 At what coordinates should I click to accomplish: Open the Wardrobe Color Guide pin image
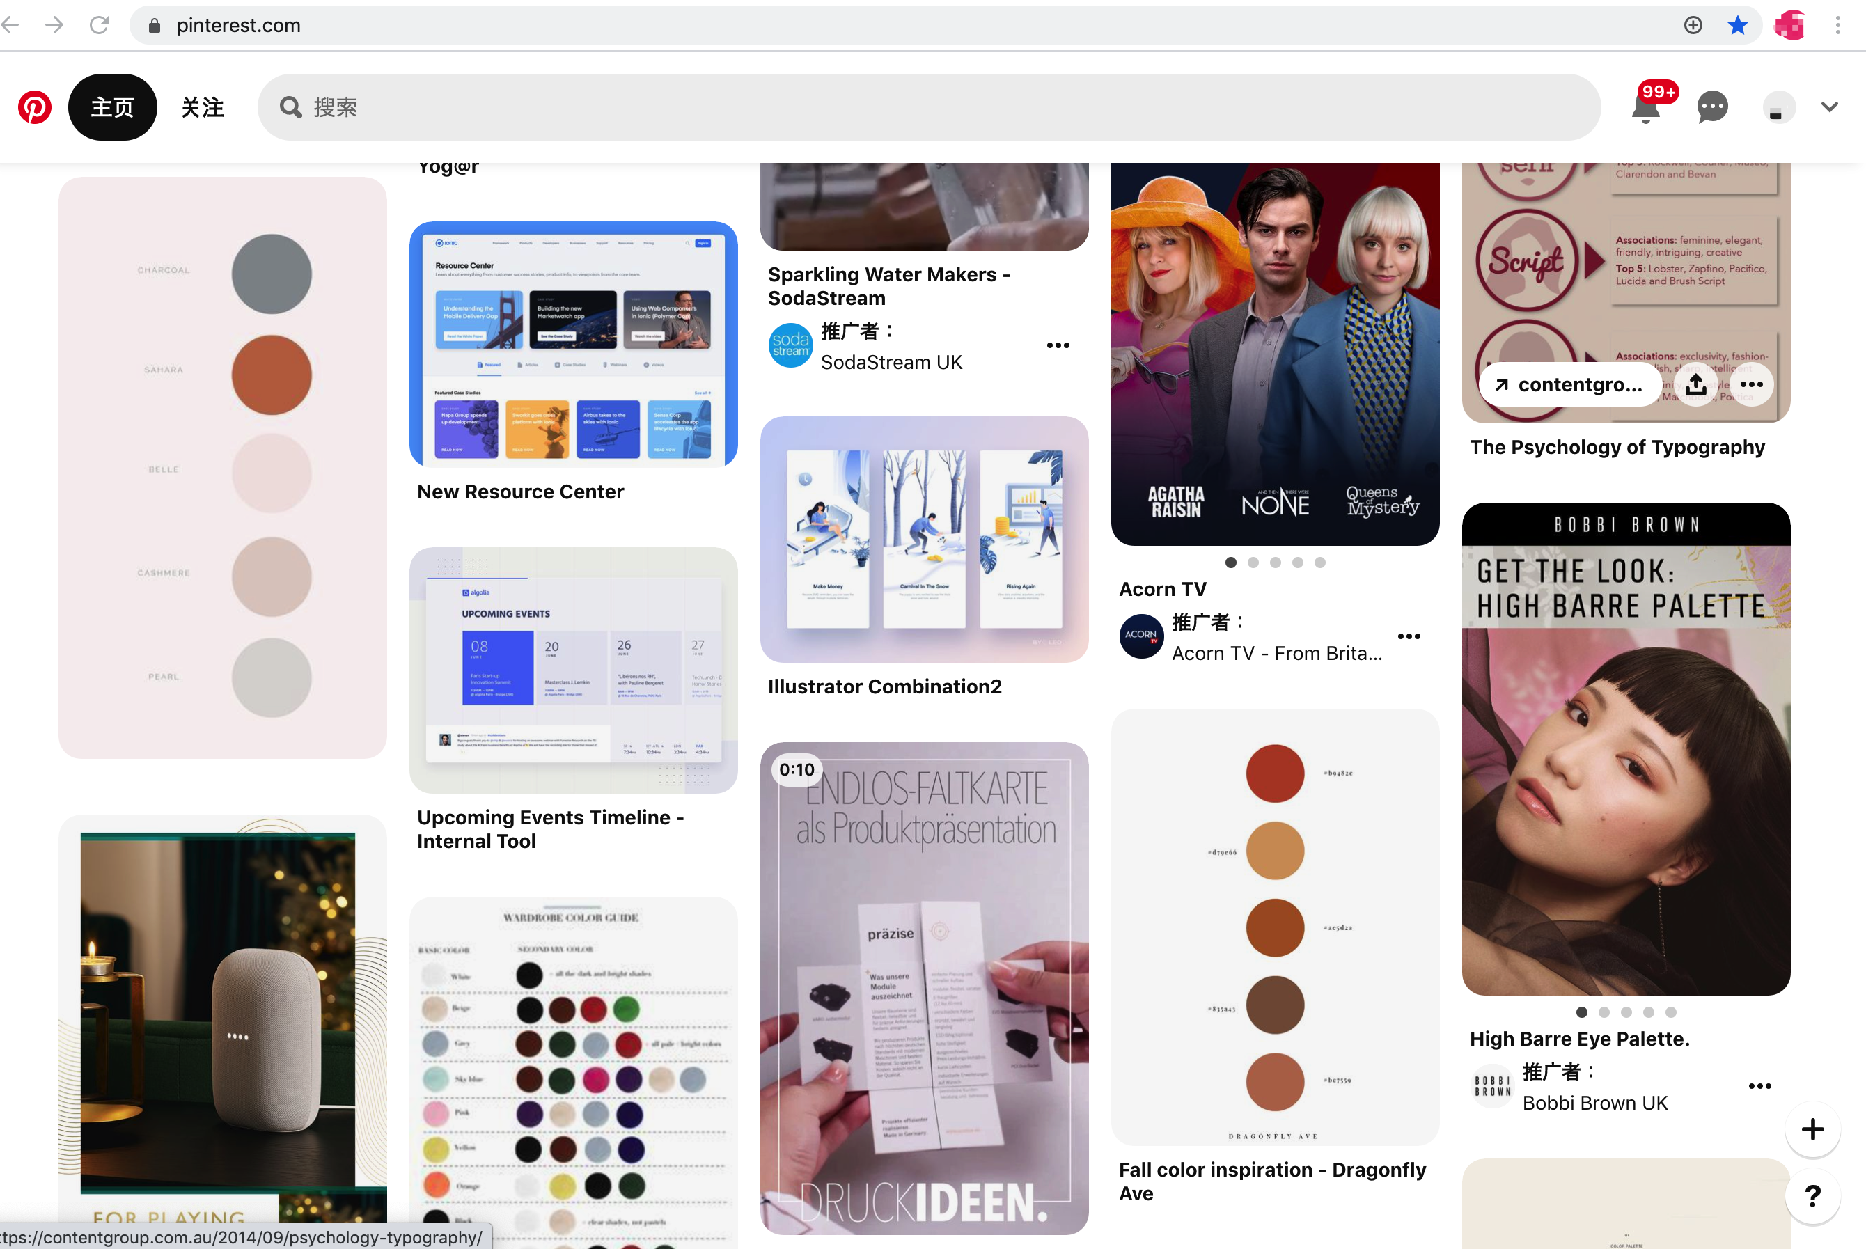(x=574, y=1071)
